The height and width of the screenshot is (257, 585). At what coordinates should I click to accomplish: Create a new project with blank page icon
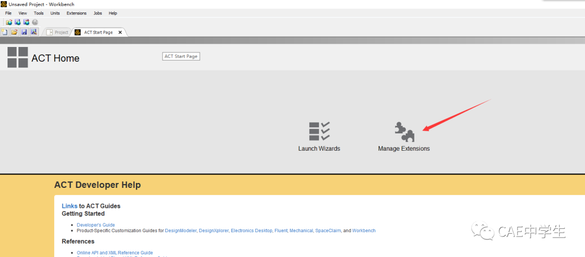[5, 32]
